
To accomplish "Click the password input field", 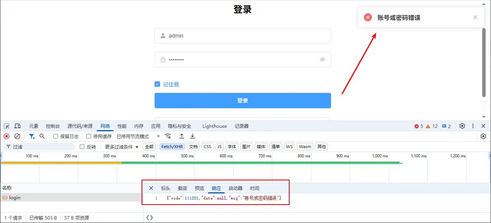I will tap(243, 59).
